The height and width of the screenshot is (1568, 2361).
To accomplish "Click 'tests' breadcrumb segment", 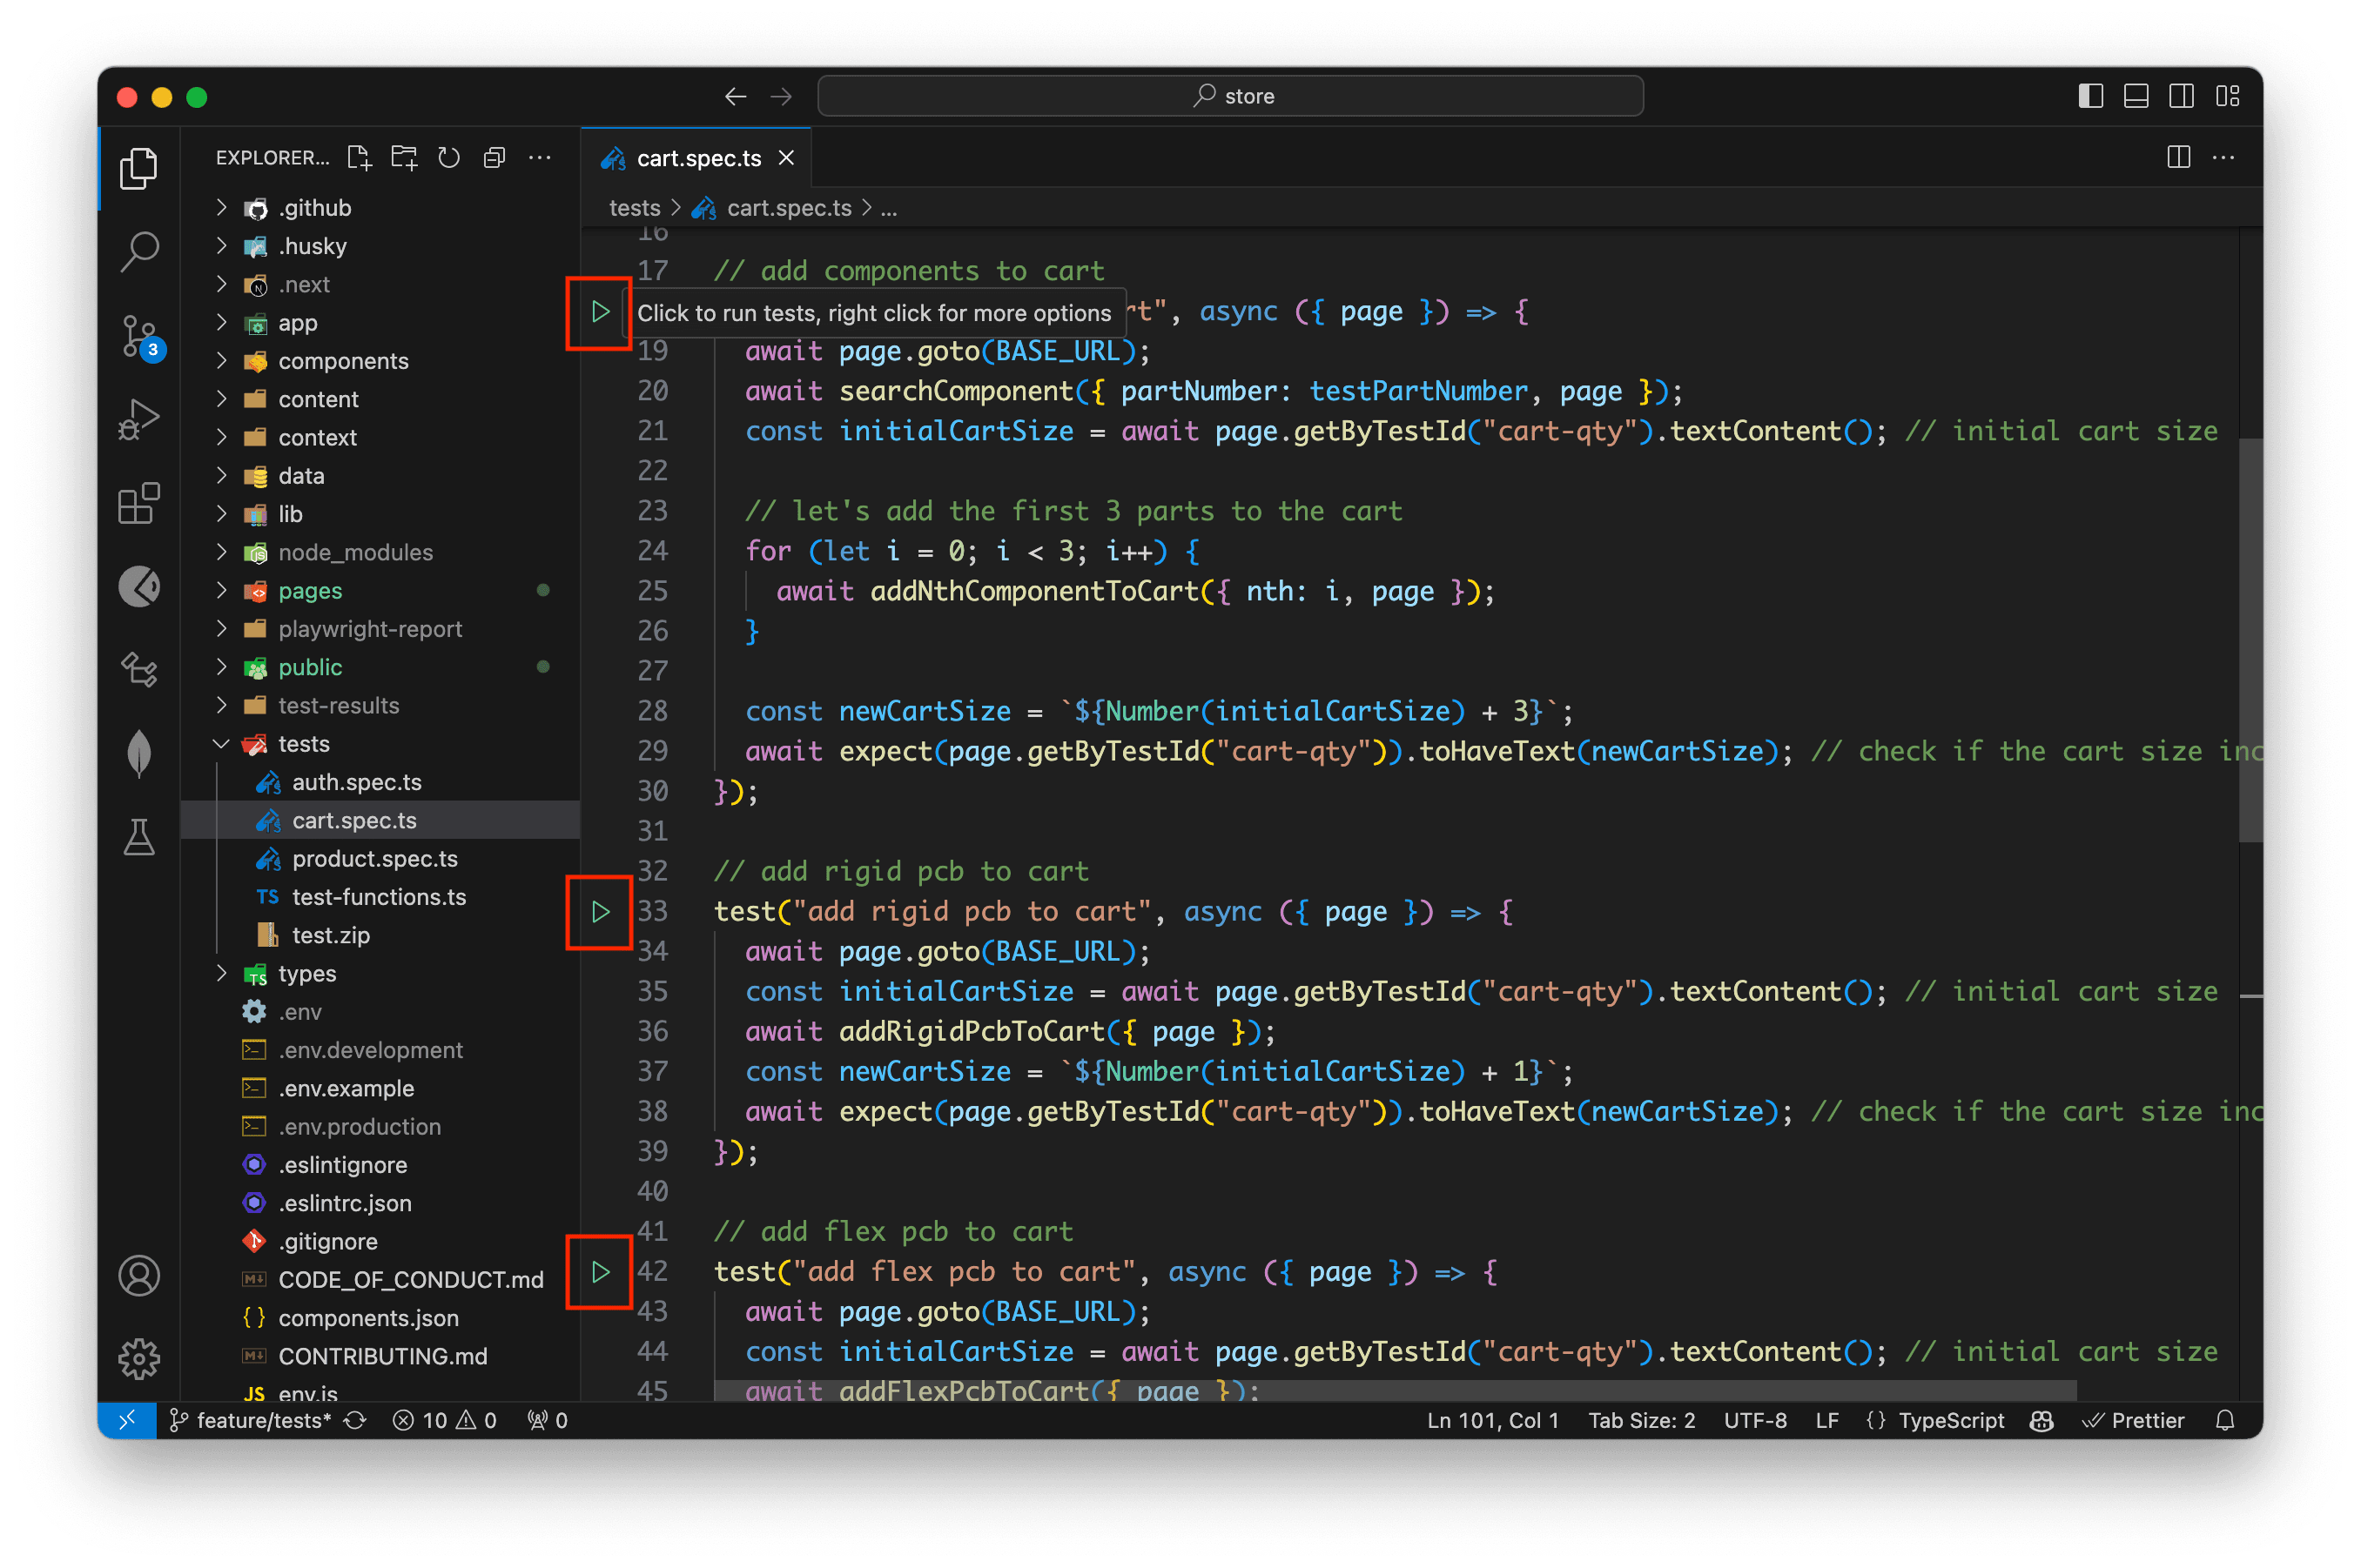I will (635, 208).
